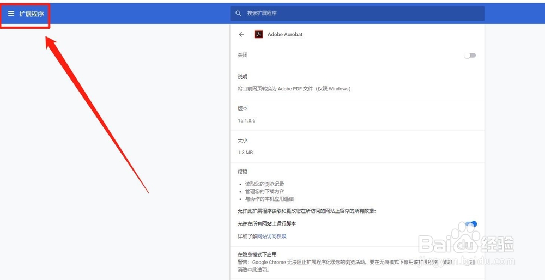Select permission 与协作的本机应用通信
Image resolution: width=545 pixels, height=280 pixels.
269,199
